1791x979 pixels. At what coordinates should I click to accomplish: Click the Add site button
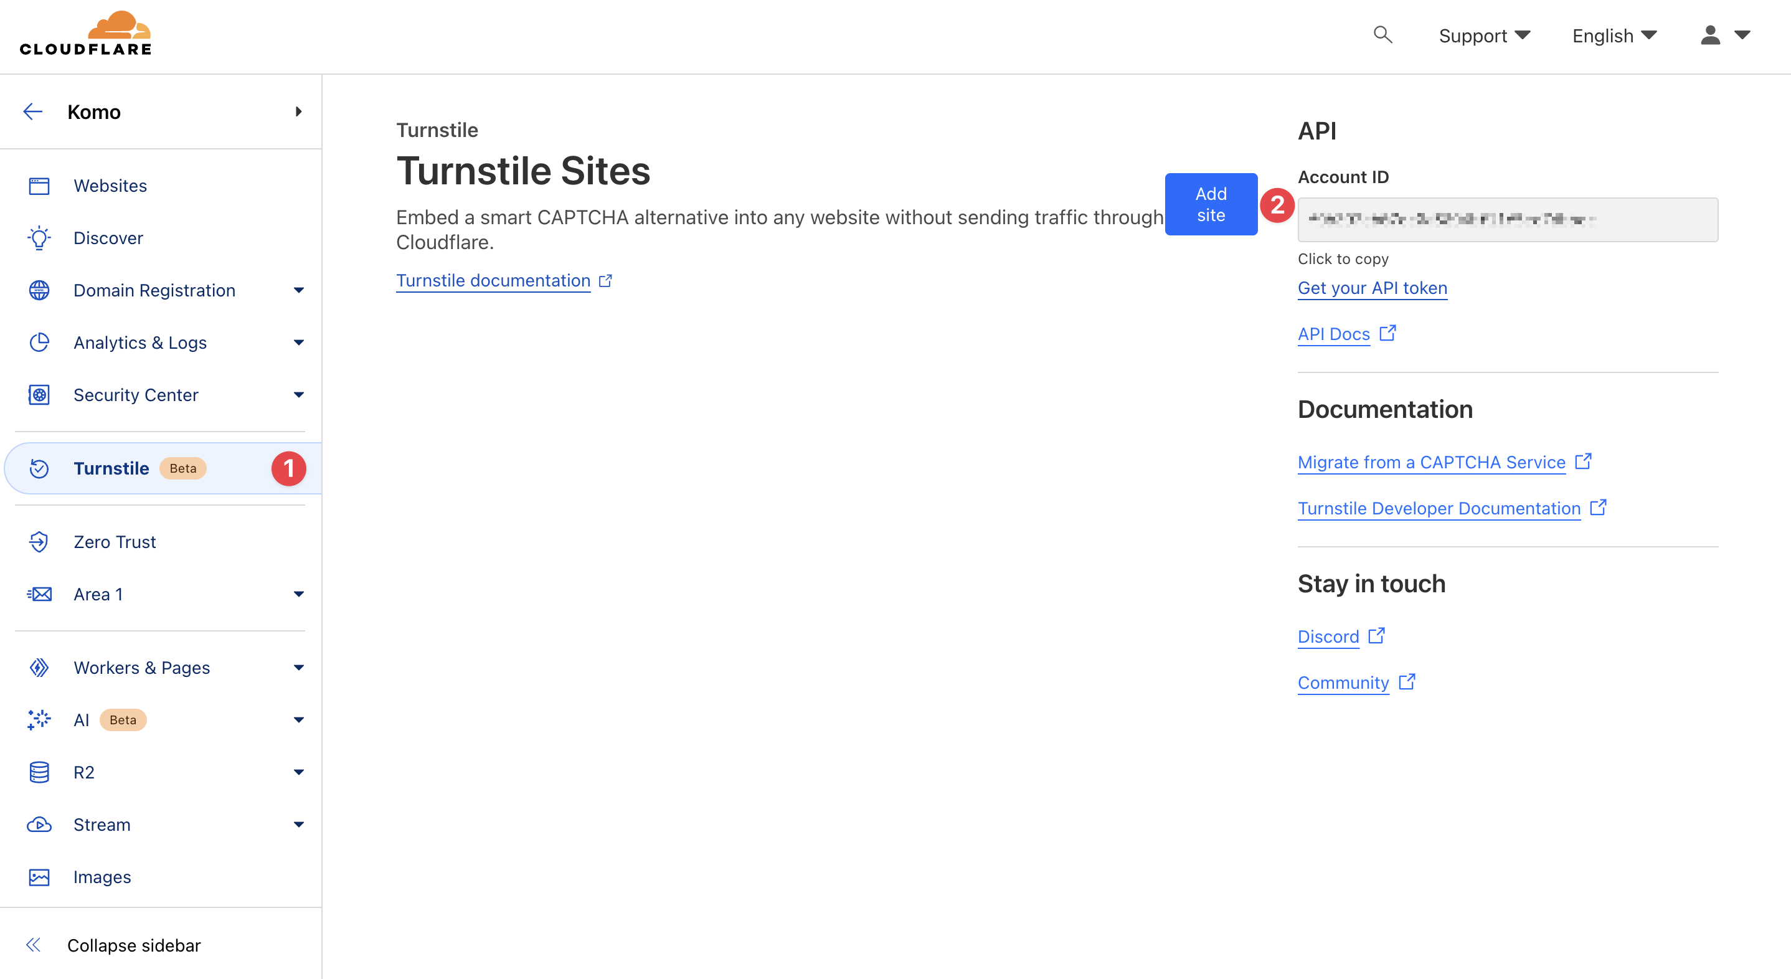pos(1211,204)
